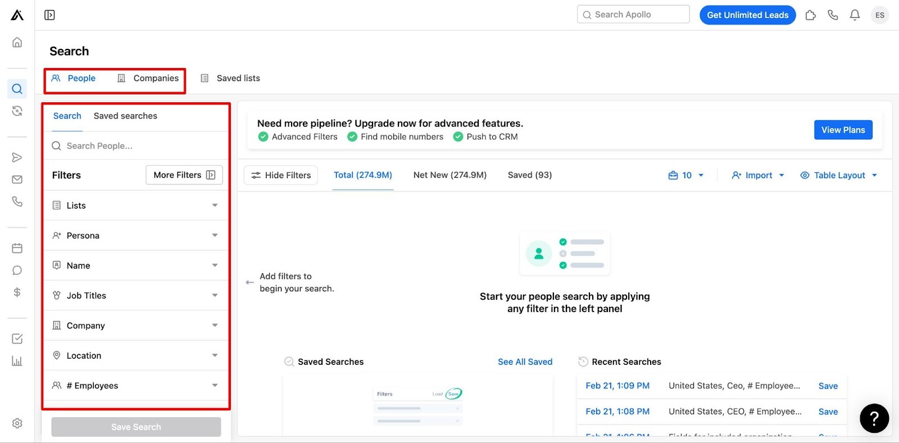Click the View Plans button
Screen dimensions: 899x443
tap(843, 130)
